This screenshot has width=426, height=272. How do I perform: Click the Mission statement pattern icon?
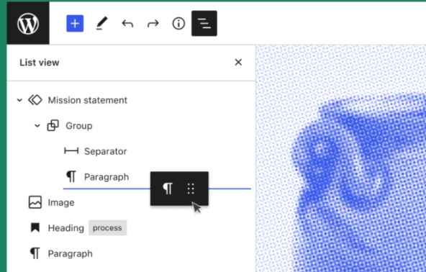click(x=35, y=100)
